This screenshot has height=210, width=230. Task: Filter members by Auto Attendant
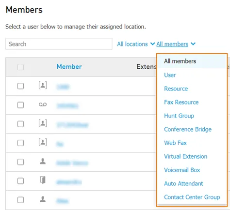tap(183, 183)
